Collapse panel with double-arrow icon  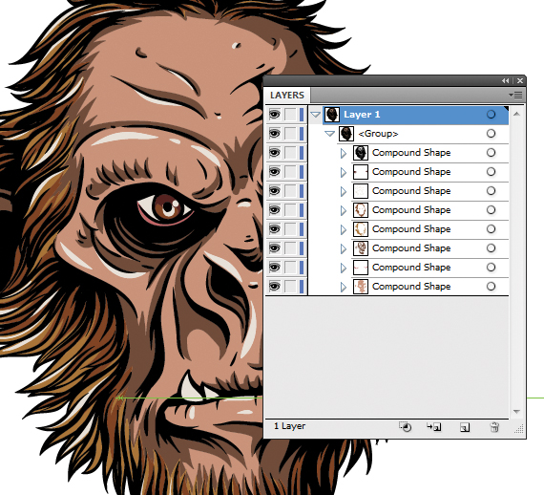point(505,80)
